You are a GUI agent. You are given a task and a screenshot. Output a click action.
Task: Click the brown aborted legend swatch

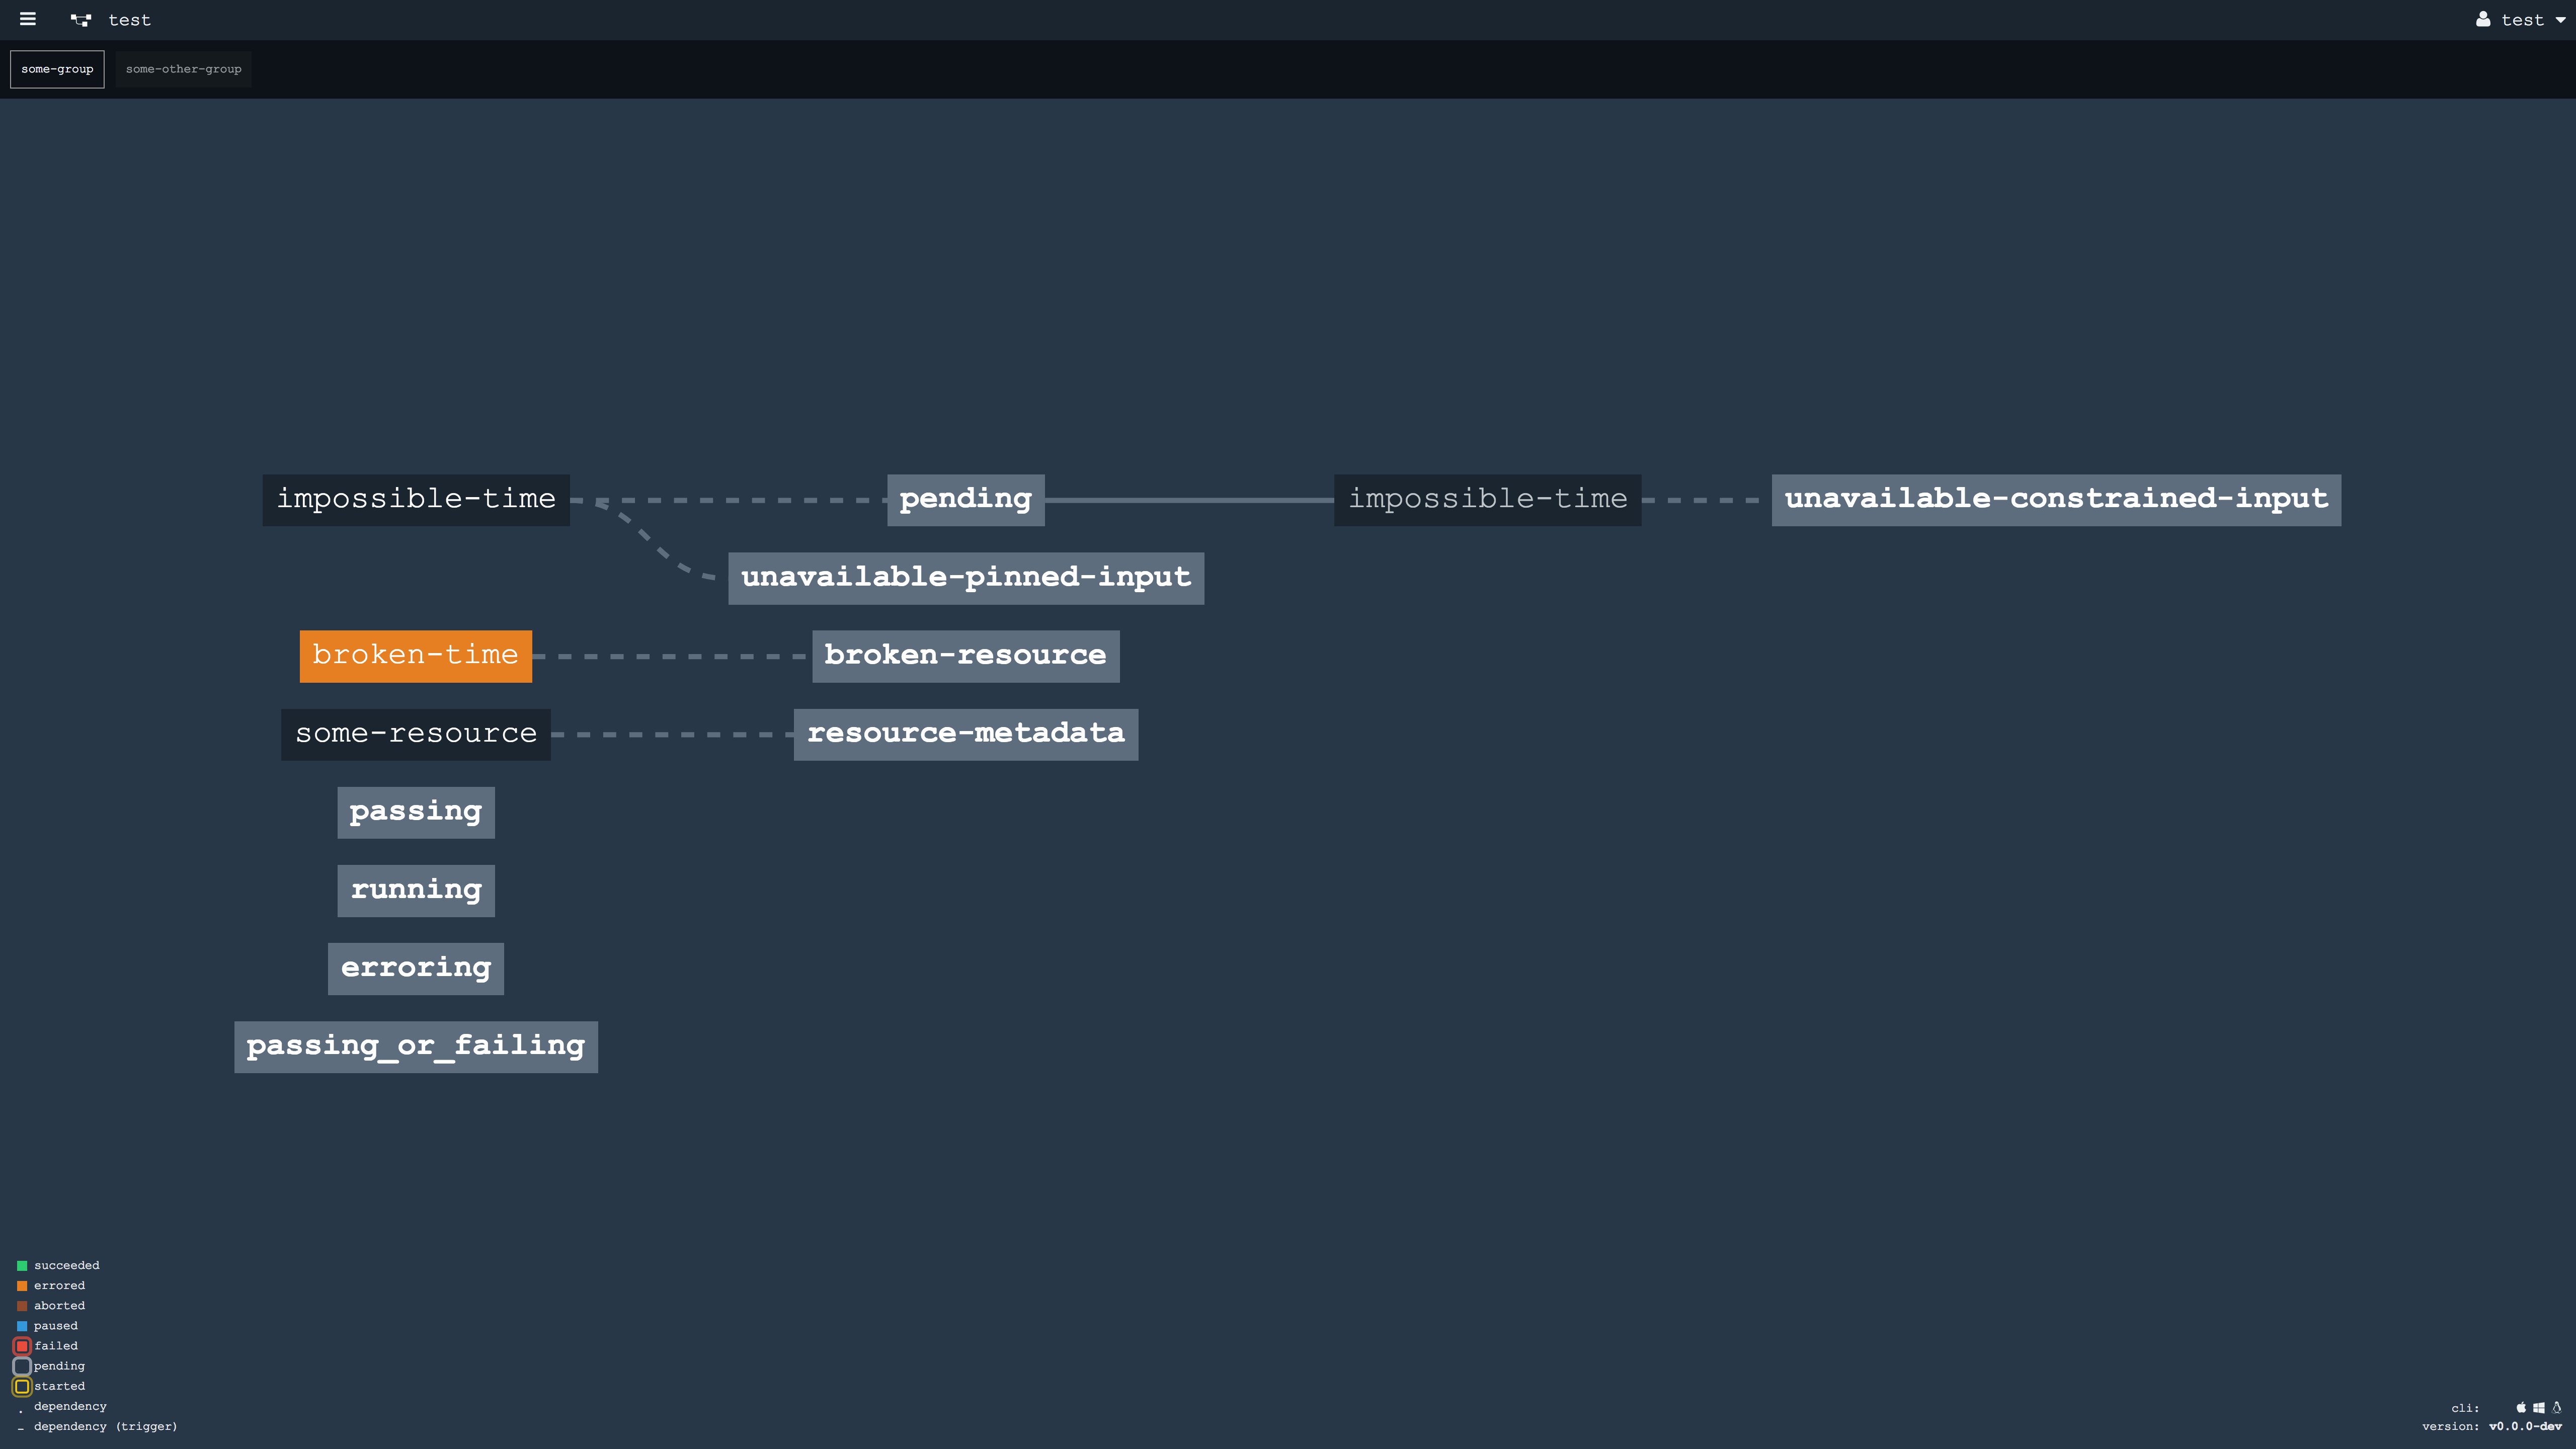22,1305
